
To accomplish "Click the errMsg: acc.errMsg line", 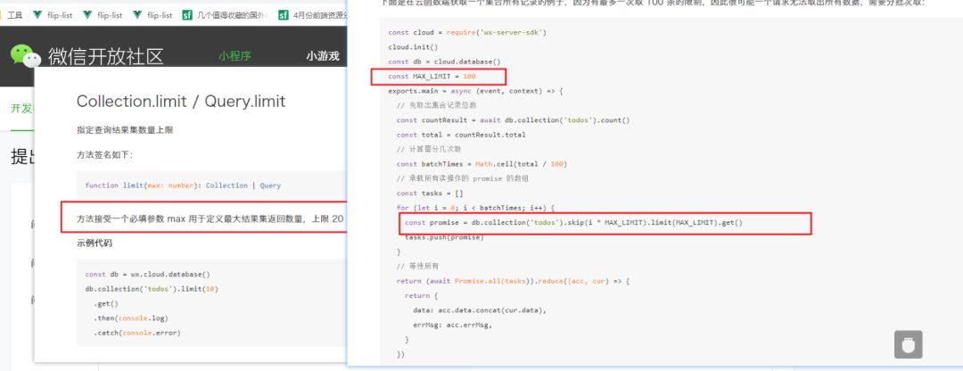I will 453,325.
